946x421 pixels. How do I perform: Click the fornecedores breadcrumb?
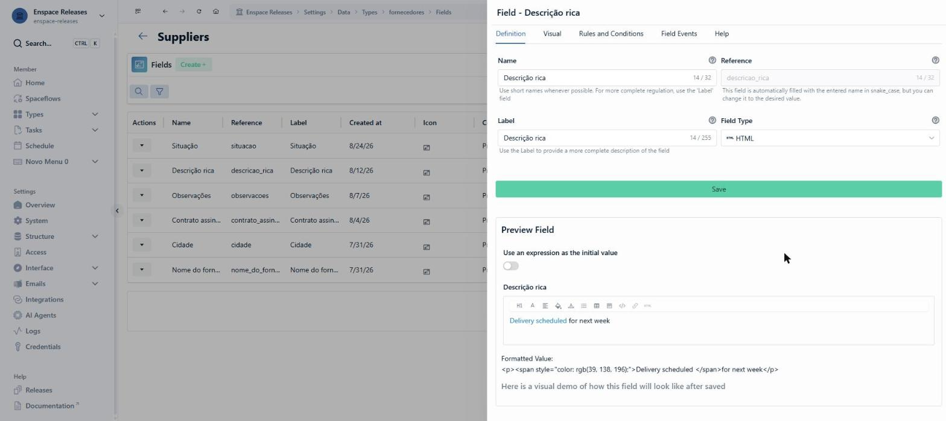(407, 12)
